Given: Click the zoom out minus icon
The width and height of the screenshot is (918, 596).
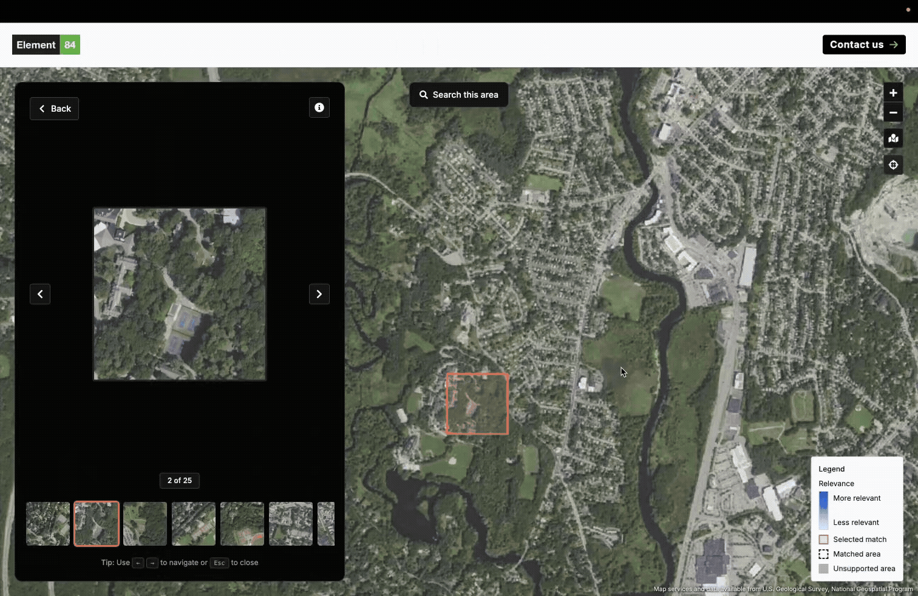Looking at the screenshot, I should pos(893,113).
